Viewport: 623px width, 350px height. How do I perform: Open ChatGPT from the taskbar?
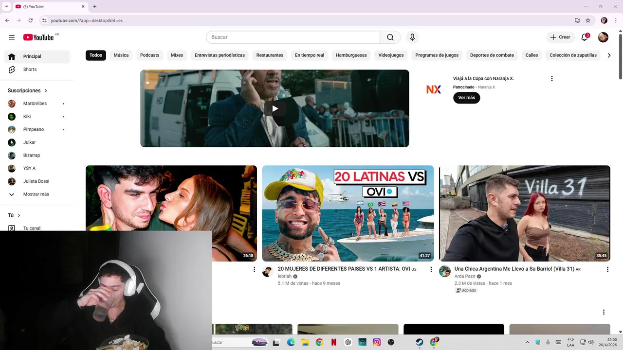(348, 342)
